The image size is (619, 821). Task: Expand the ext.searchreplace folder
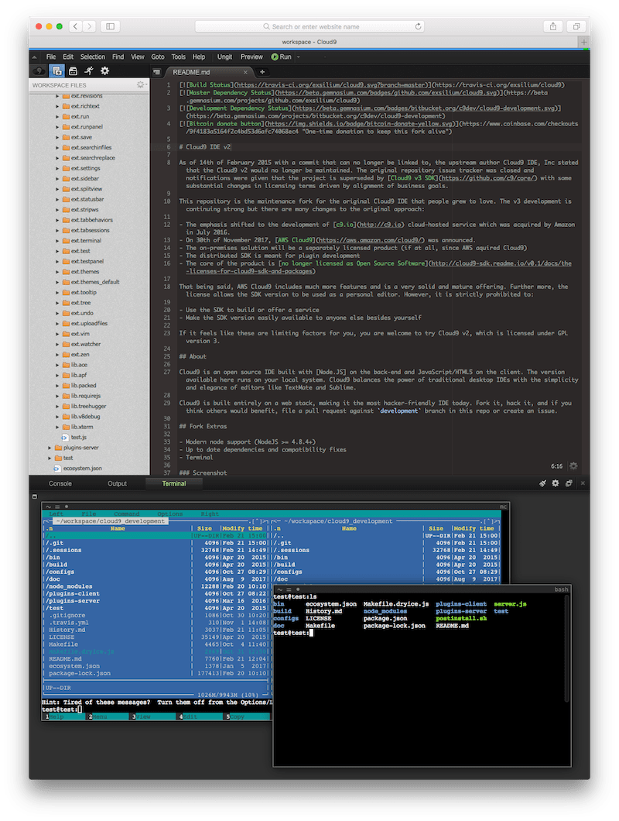point(57,157)
